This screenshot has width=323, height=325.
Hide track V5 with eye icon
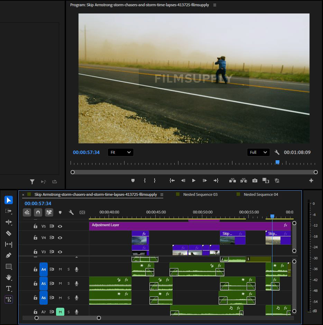pos(60,226)
